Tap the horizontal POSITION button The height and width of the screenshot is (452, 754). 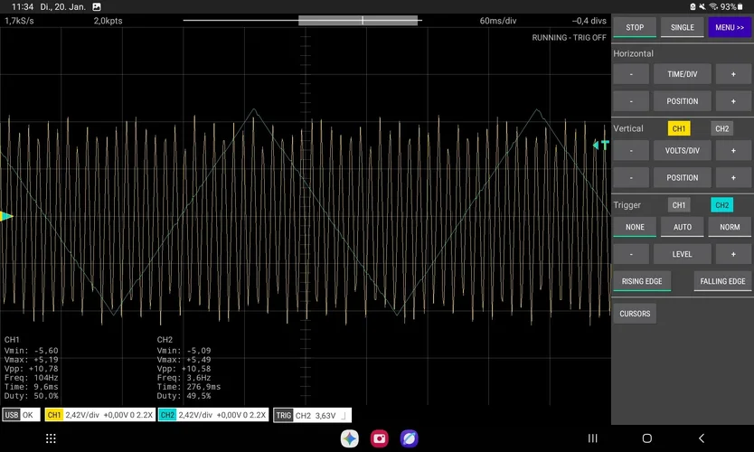click(682, 101)
